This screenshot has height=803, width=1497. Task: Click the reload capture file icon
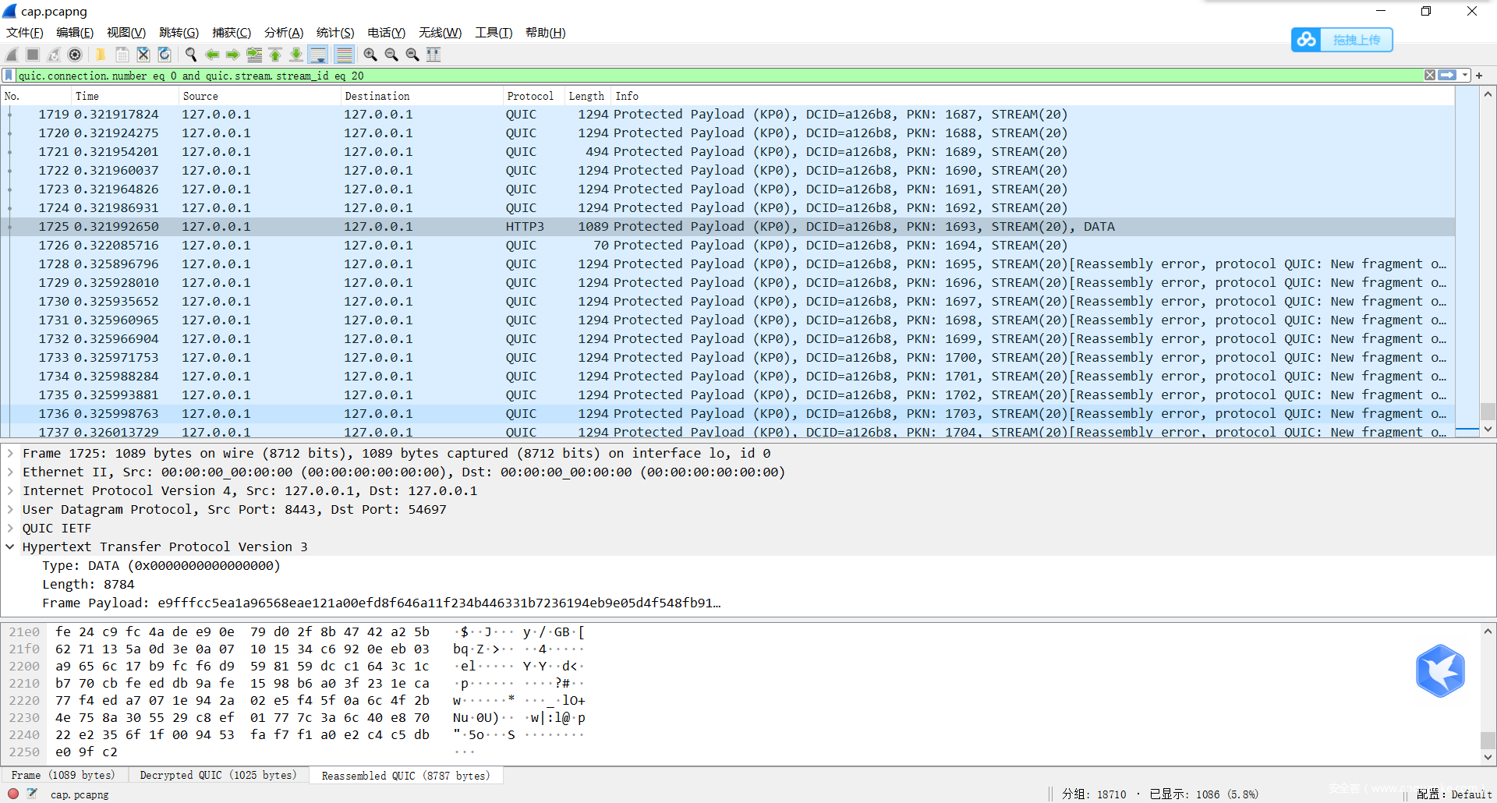tap(165, 55)
